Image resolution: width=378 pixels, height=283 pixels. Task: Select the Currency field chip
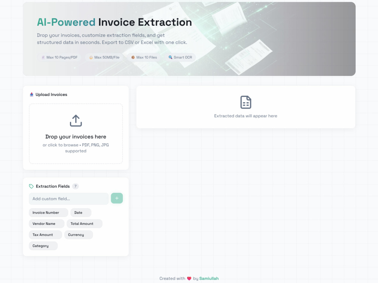[79, 235]
